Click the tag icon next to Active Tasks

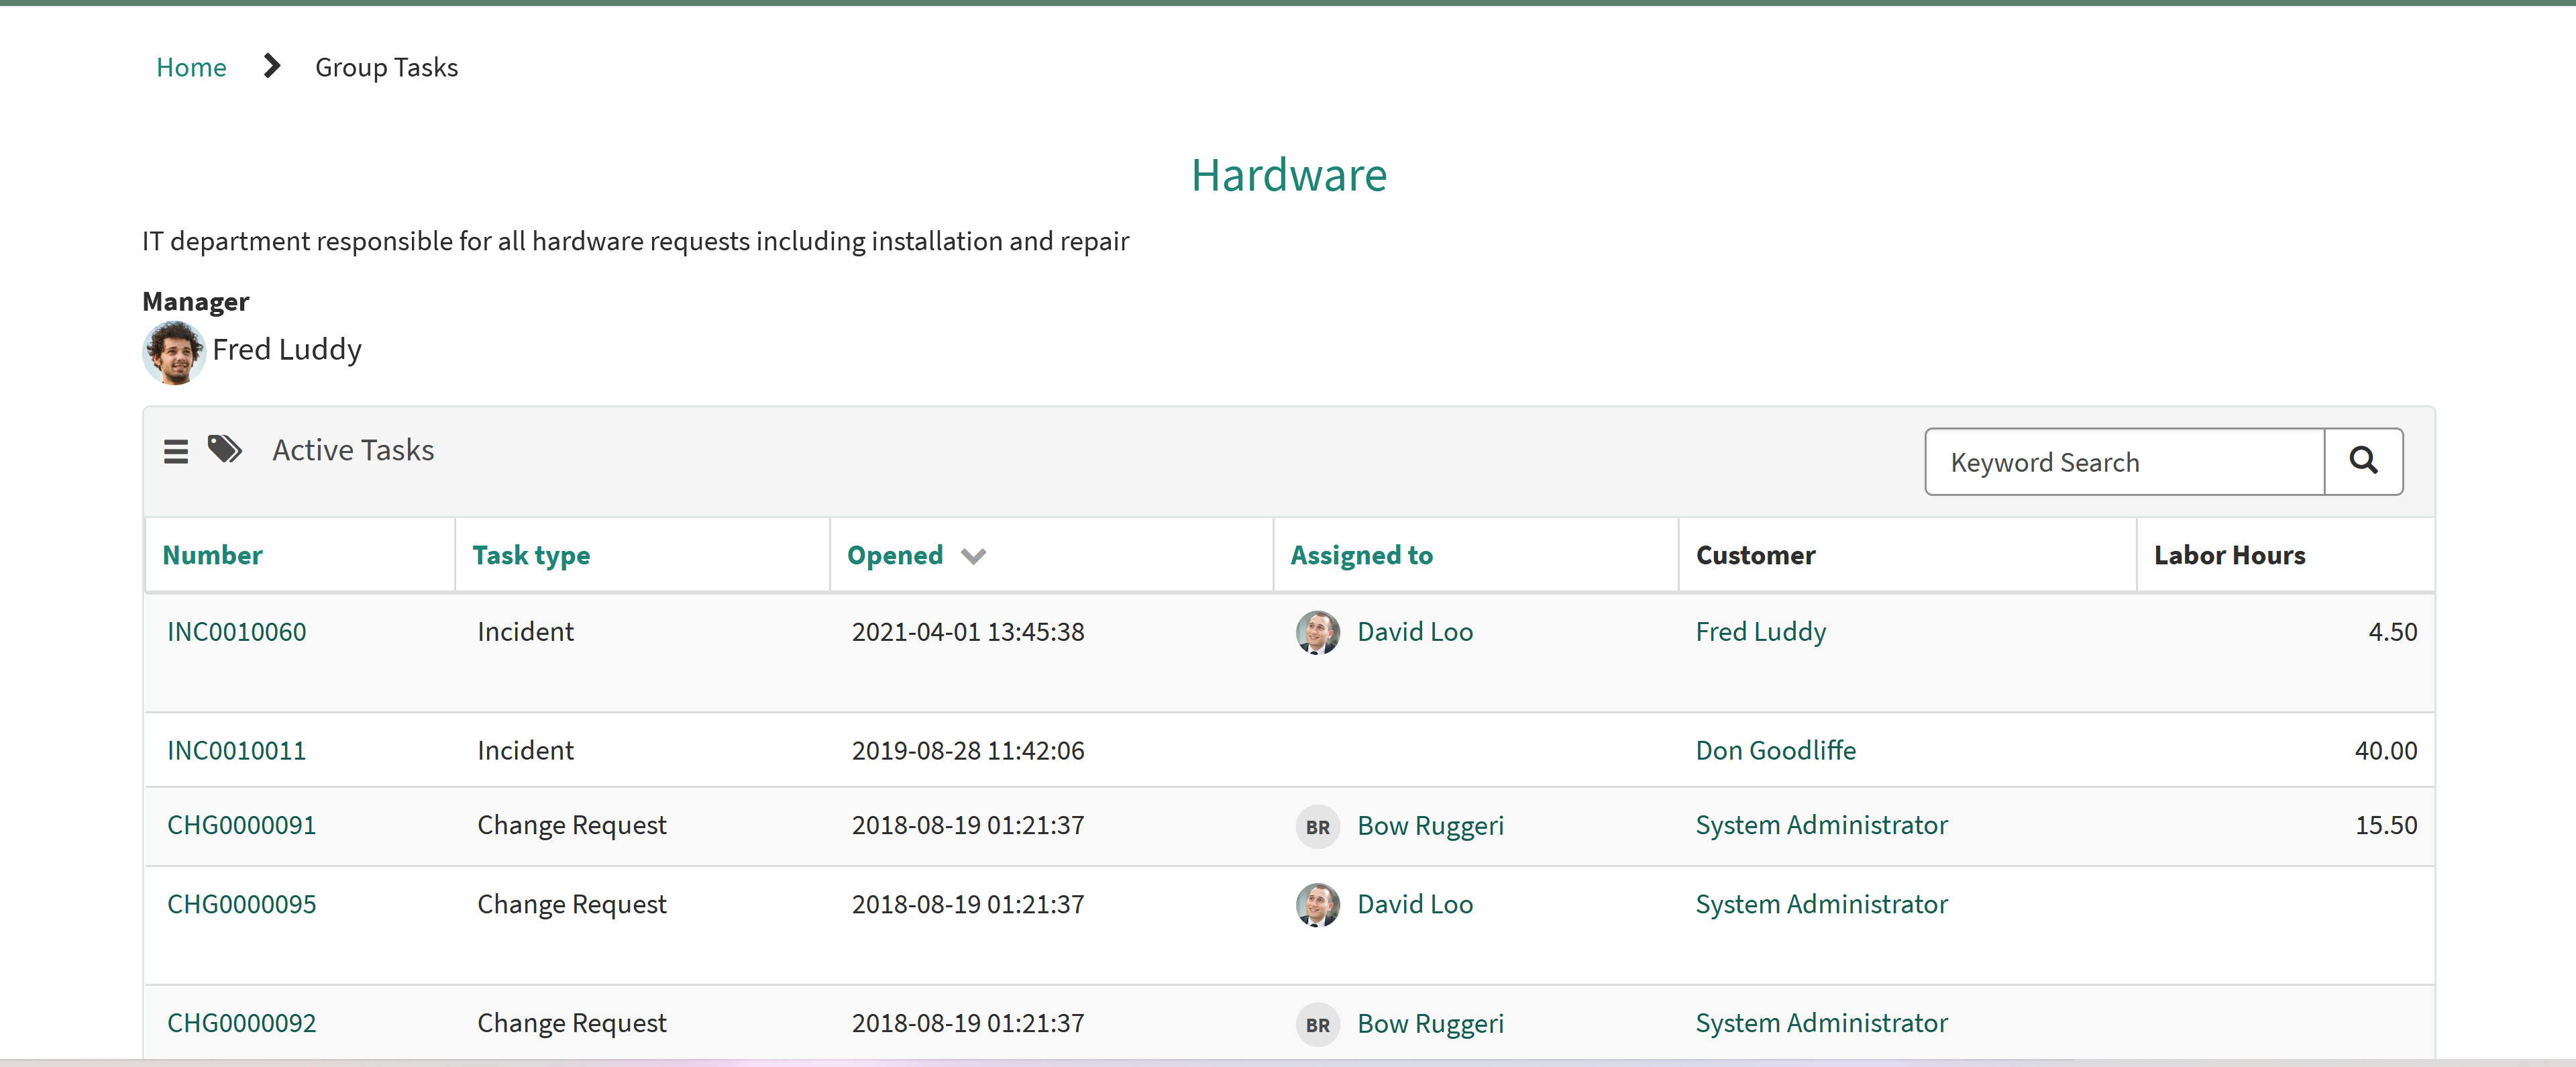(224, 449)
